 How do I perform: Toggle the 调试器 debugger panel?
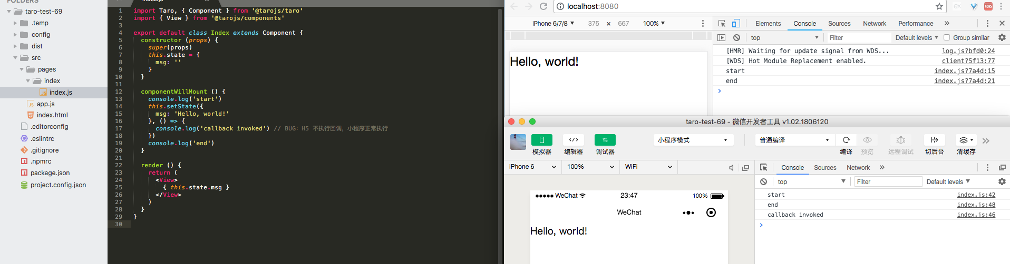pyautogui.click(x=605, y=140)
